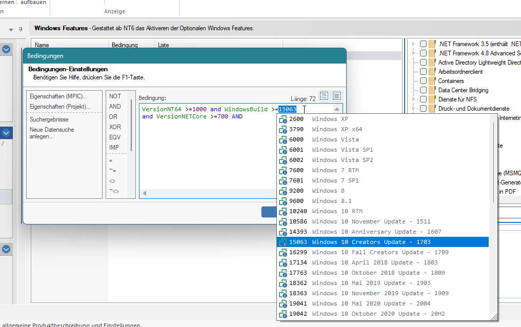Click folder icon of Arbeitsordnerclient

[x=432, y=72]
